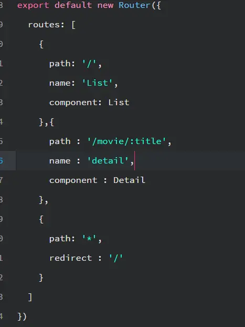The height and width of the screenshot is (327, 245).
Task: Click 'name' property on the detail line
Action: pos(60,161)
